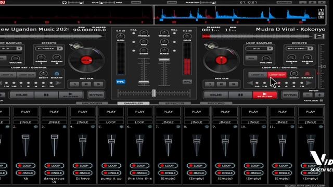Open the right deck Loop Sampler dropdown
Screen dimensions: 333x187
point(270,48)
